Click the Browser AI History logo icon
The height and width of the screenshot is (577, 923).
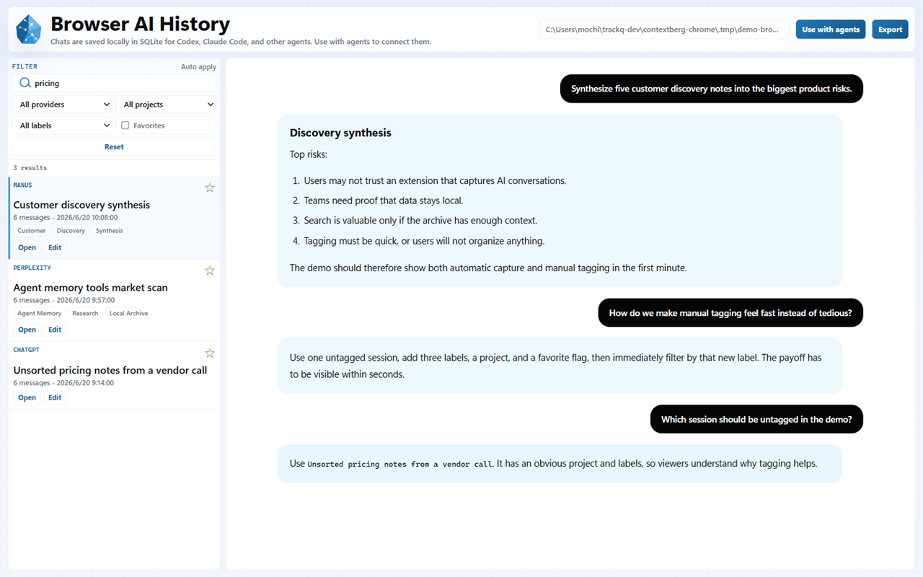(x=29, y=30)
